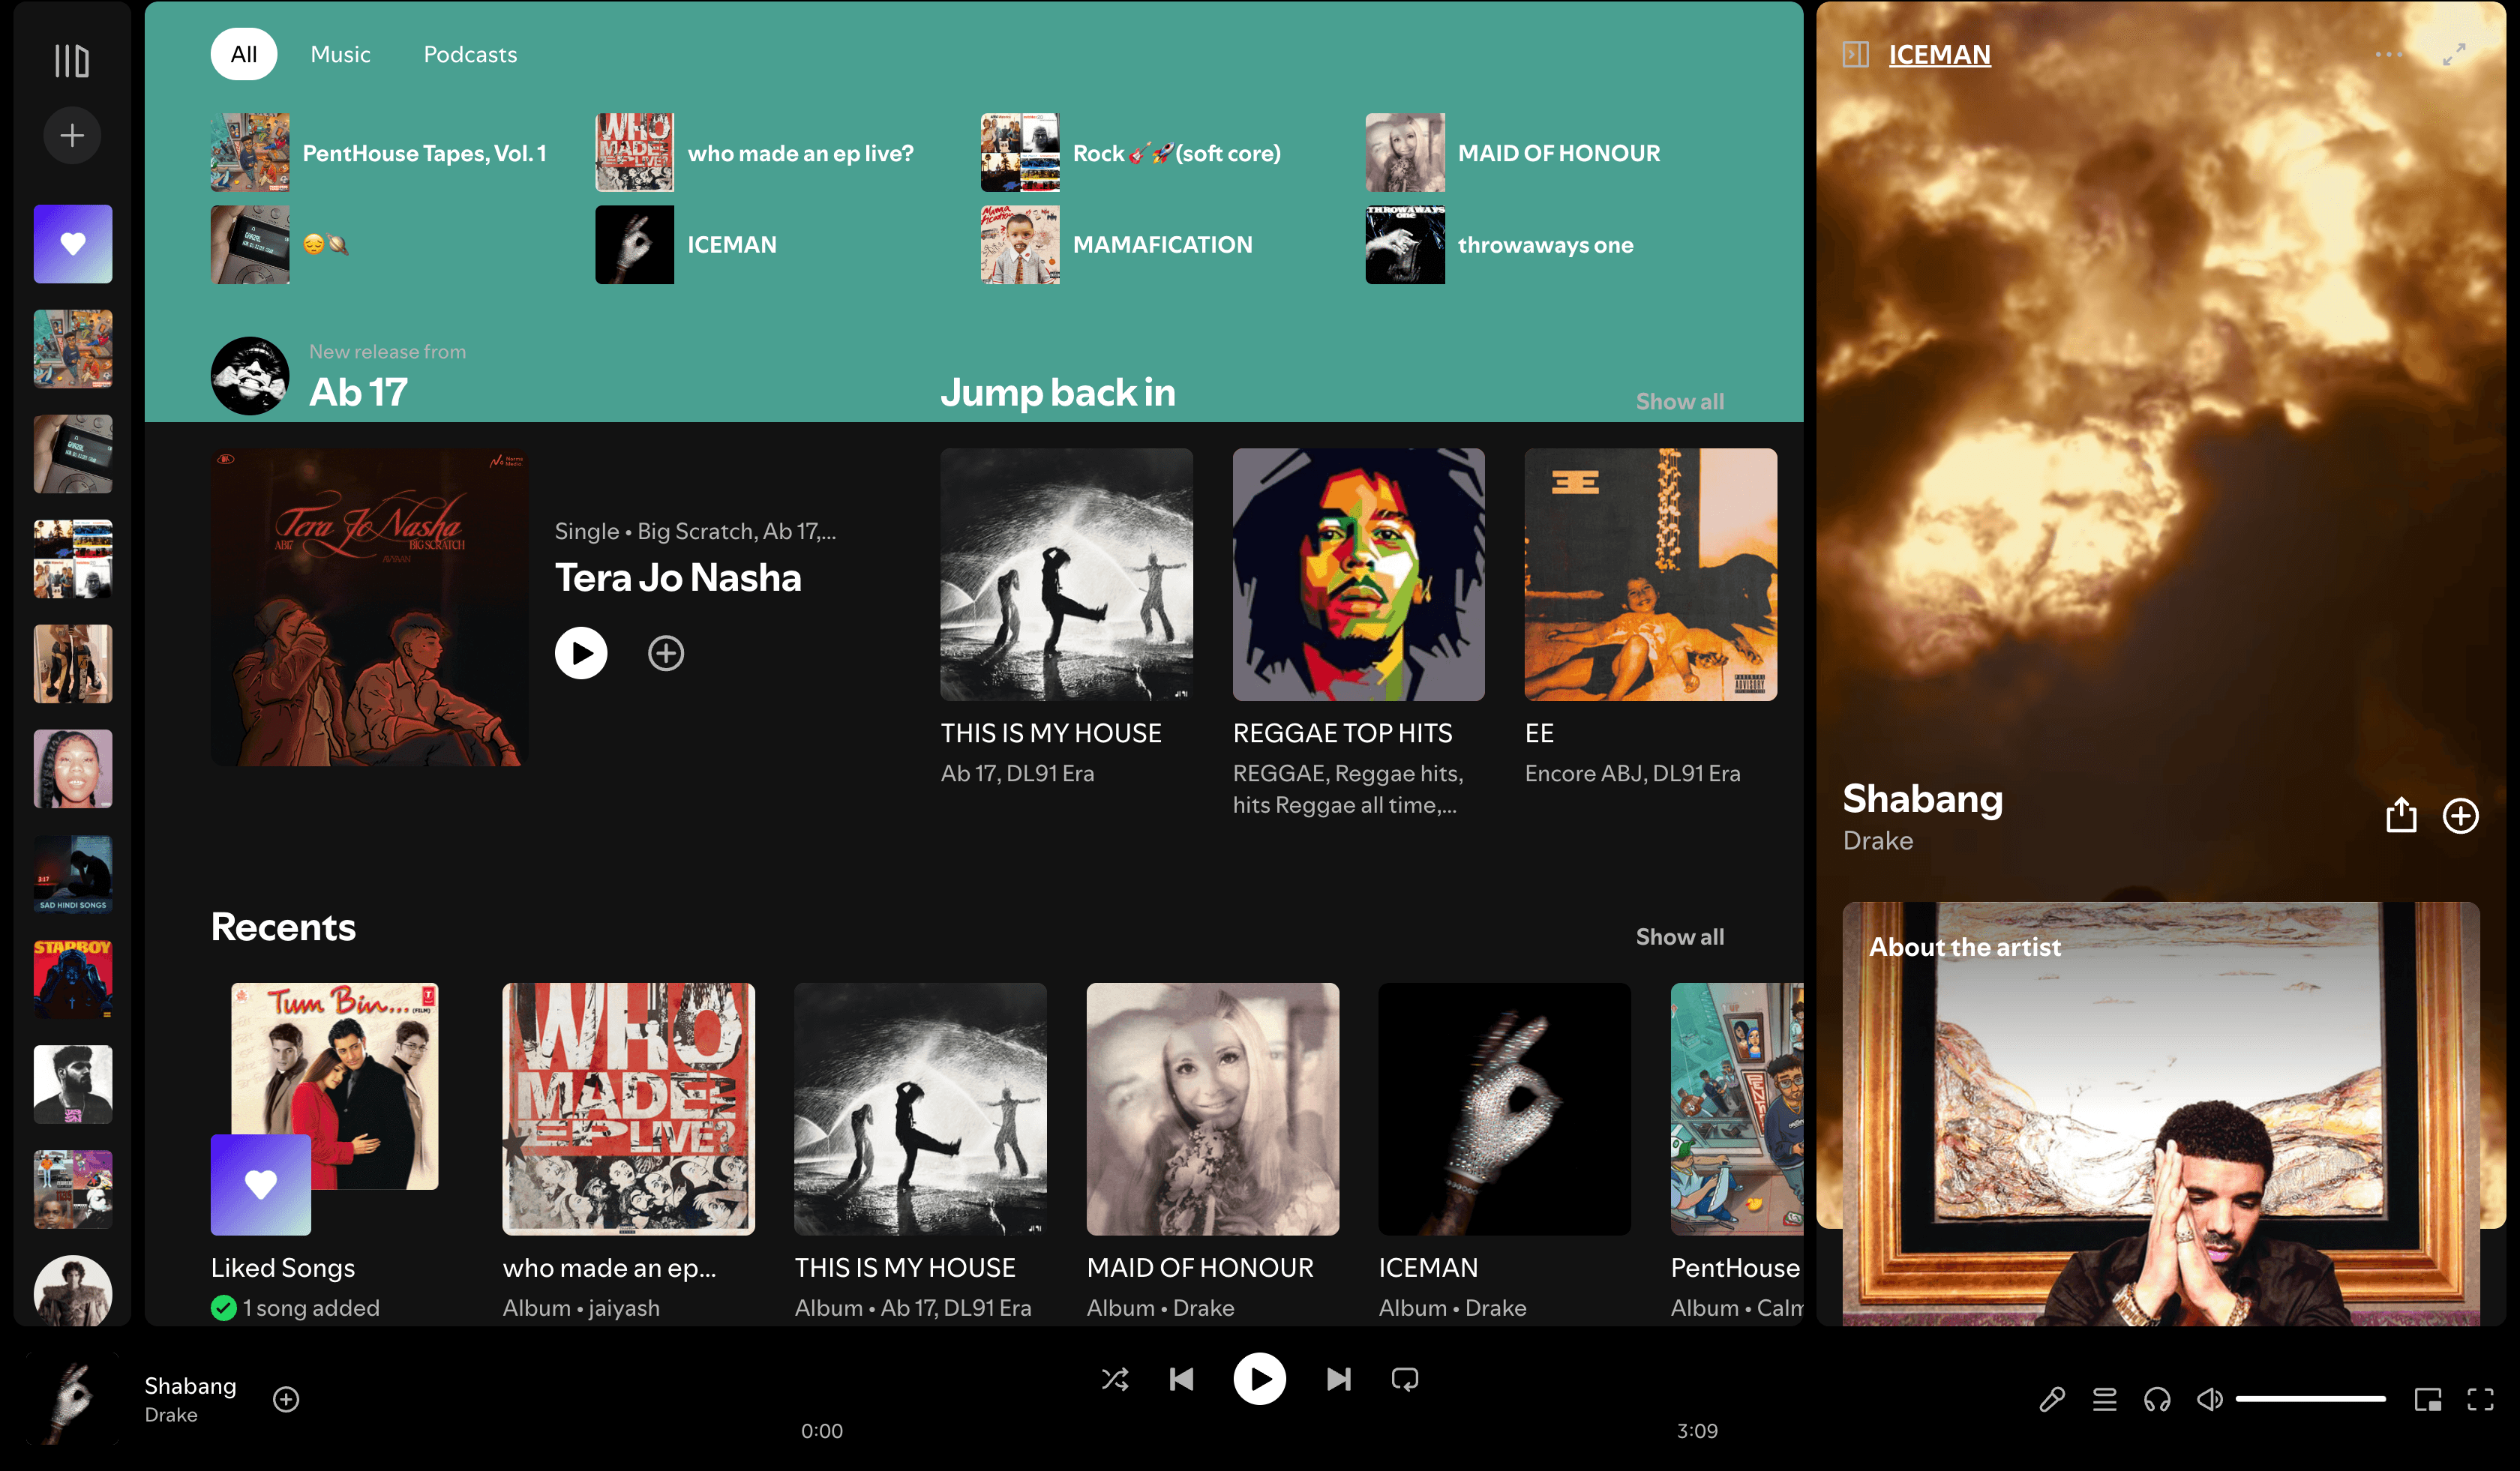Open MAID OF HONOUR album in Recents
The height and width of the screenshot is (1471, 2520).
click(x=1212, y=1151)
